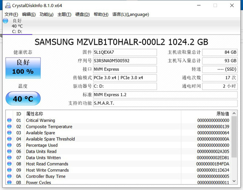
Task: Click the ID column header
Action: pyautogui.click(x=19, y=114)
